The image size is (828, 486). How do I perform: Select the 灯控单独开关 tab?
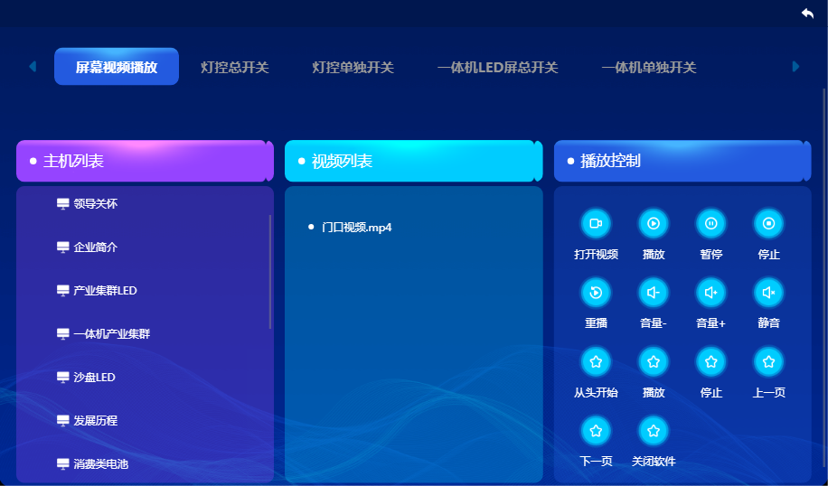pyautogui.click(x=353, y=68)
